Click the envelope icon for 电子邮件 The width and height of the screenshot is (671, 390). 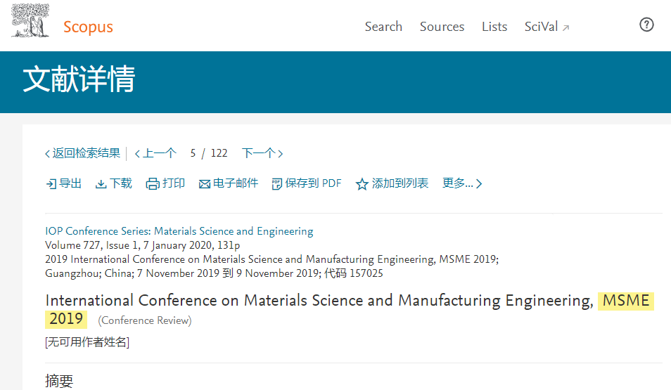(205, 184)
